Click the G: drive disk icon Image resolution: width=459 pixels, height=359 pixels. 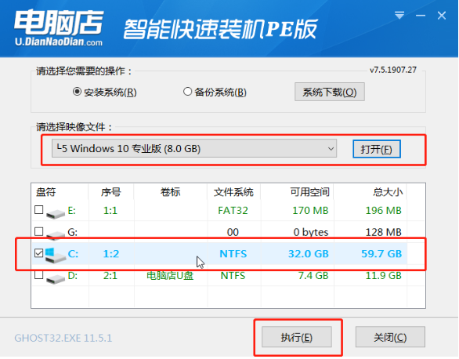(56, 235)
